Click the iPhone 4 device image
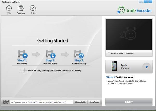The width and height of the screenshot is (156, 111). (114, 66)
